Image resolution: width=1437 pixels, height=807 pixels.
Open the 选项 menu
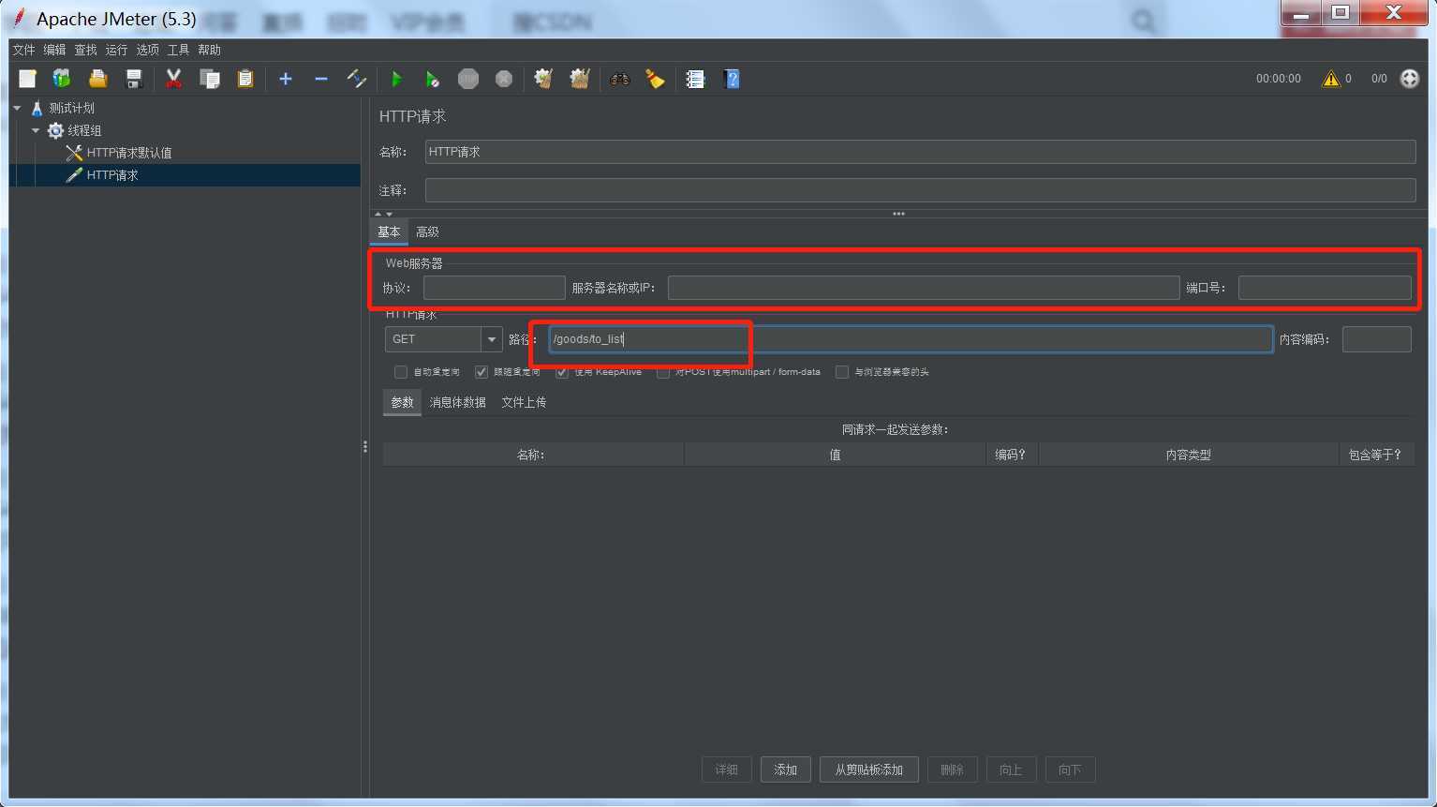coord(147,50)
